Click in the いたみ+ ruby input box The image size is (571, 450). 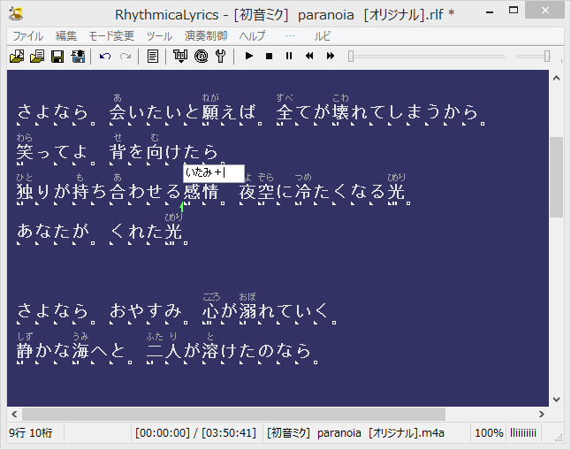[x=213, y=173]
